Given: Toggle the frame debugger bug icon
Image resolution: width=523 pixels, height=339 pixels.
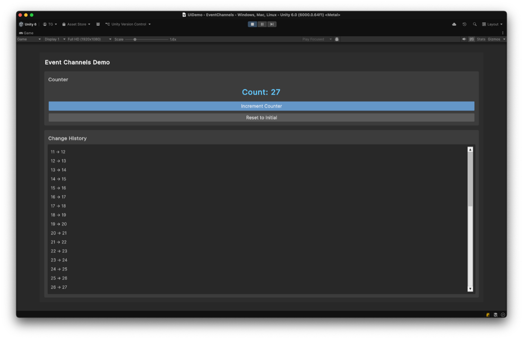Looking at the screenshot, I should (x=337, y=39).
